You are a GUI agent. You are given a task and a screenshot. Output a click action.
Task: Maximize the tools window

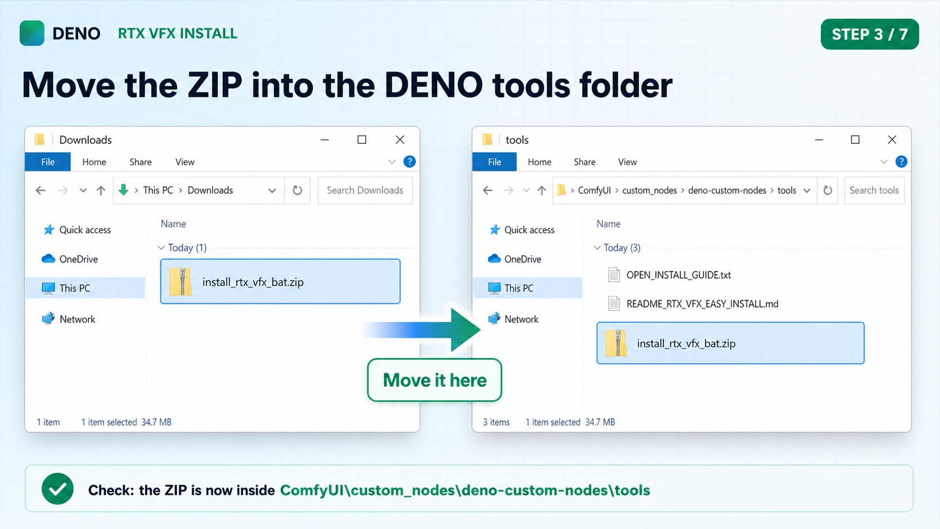855,139
